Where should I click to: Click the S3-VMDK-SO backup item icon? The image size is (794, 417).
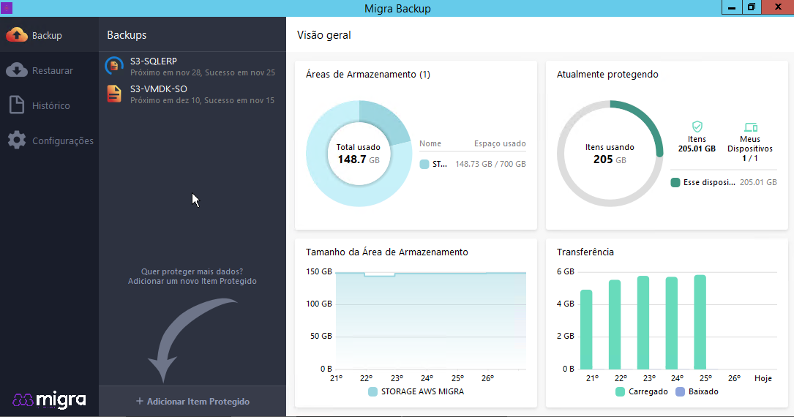pos(114,94)
